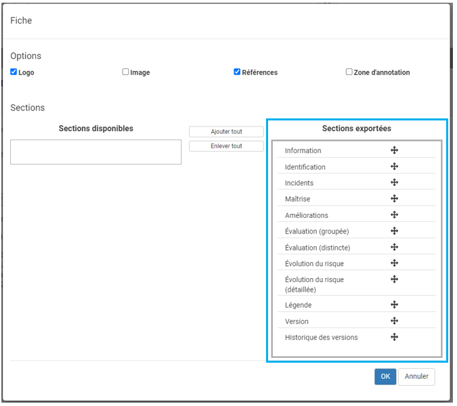This screenshot has width=457, height=406.
Task: Click move icon for Historique des versions
Action: pyautogui.click(x=394, y=337)
